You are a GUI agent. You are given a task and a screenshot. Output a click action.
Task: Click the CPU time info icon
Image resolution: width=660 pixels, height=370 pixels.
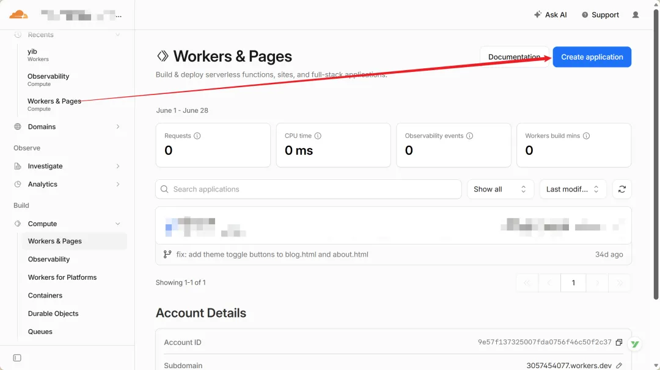[x=318, y=136]
